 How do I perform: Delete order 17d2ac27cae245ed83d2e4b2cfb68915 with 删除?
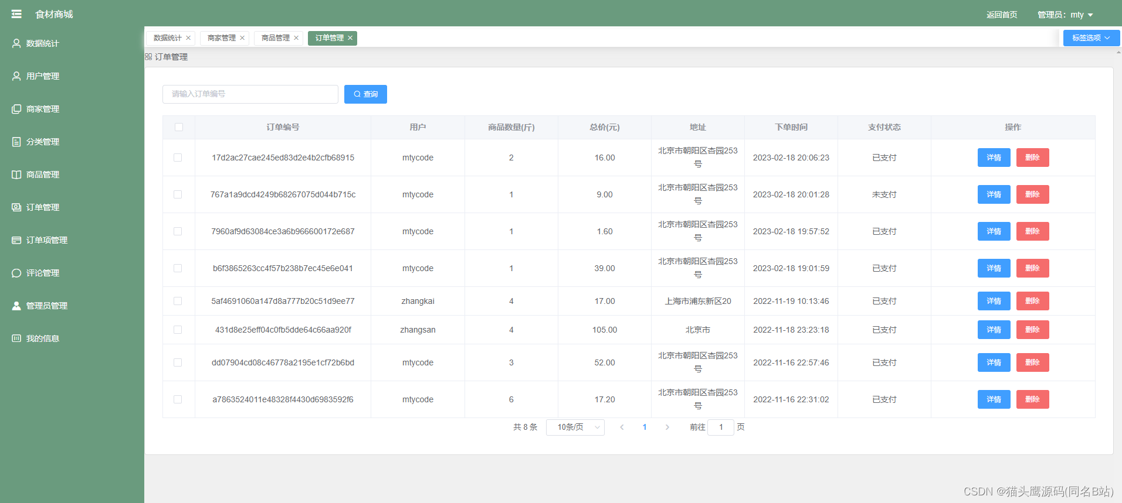click(x=1032, y=158)
